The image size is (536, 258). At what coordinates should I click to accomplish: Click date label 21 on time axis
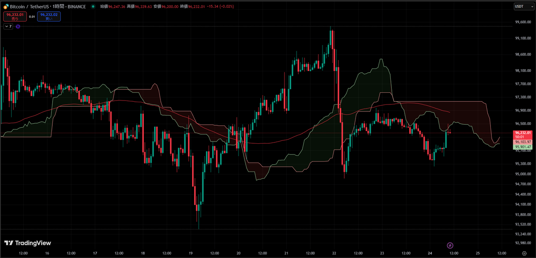click(286, 253)
